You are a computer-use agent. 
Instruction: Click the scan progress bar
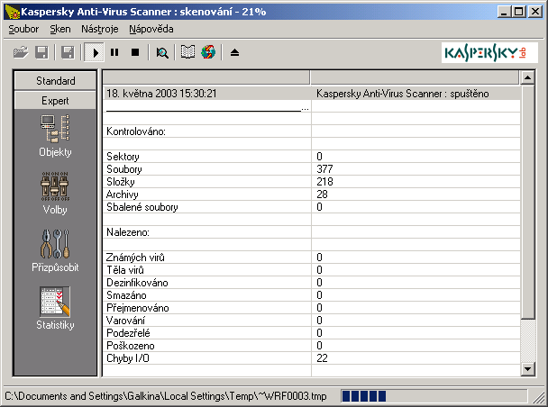434,396
